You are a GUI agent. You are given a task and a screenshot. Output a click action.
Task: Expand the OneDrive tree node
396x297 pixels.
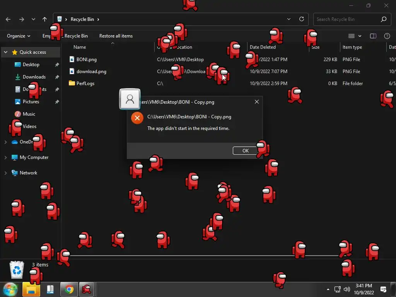[5, 142]
